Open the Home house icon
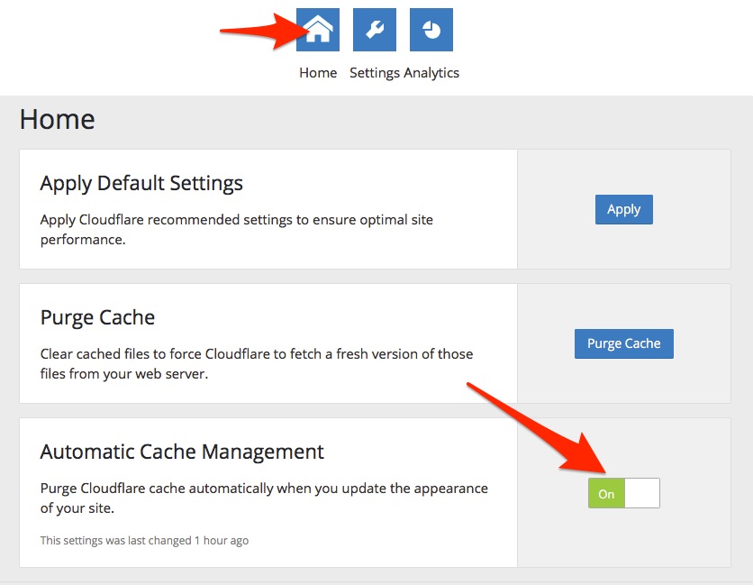This screenshot has height=585, width=753. [317, 30]
